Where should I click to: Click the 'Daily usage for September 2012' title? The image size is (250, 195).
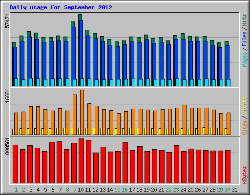click(61, 7)
